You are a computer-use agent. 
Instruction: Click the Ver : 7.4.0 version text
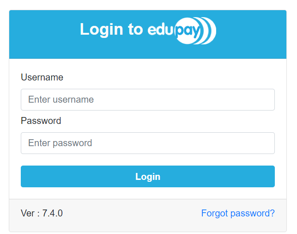(42, 213)
